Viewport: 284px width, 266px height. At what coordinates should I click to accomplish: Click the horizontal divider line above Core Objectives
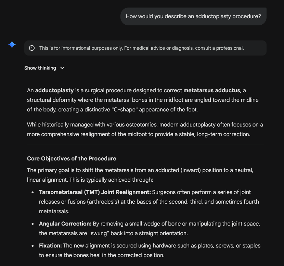tap(145, 145)
